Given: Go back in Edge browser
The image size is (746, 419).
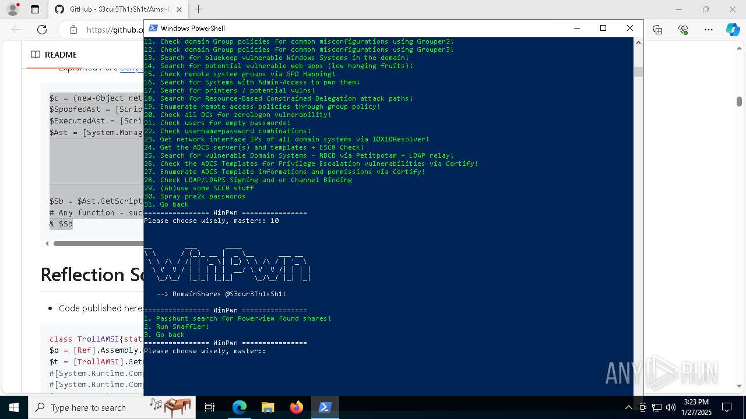Looking at the screenshot, I should (16, 30).
